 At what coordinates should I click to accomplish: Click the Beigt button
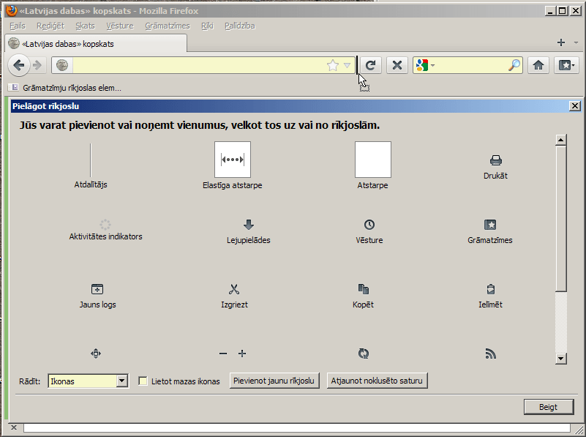549,407
